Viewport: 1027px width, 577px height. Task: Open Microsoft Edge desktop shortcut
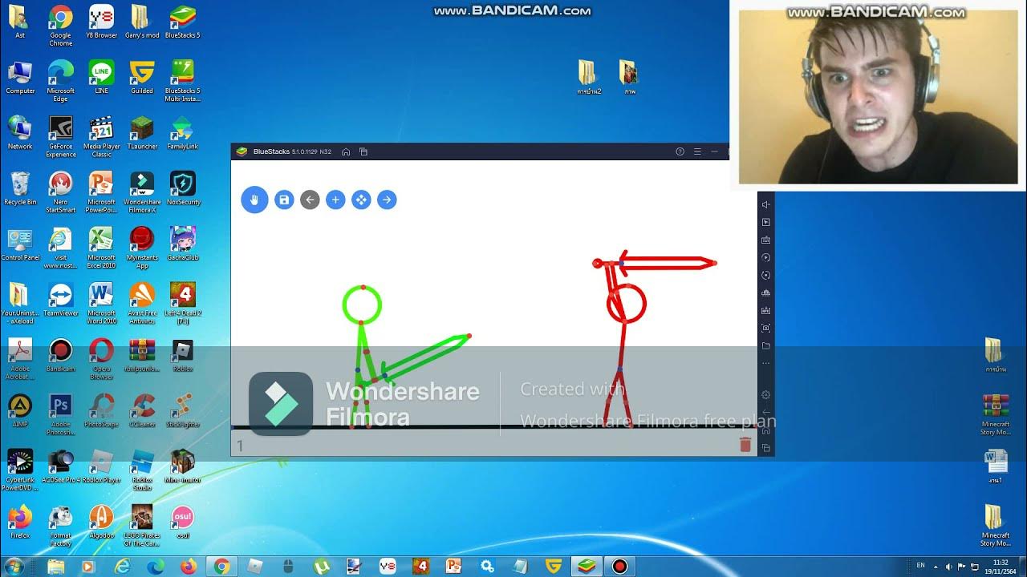pos(61,81)
